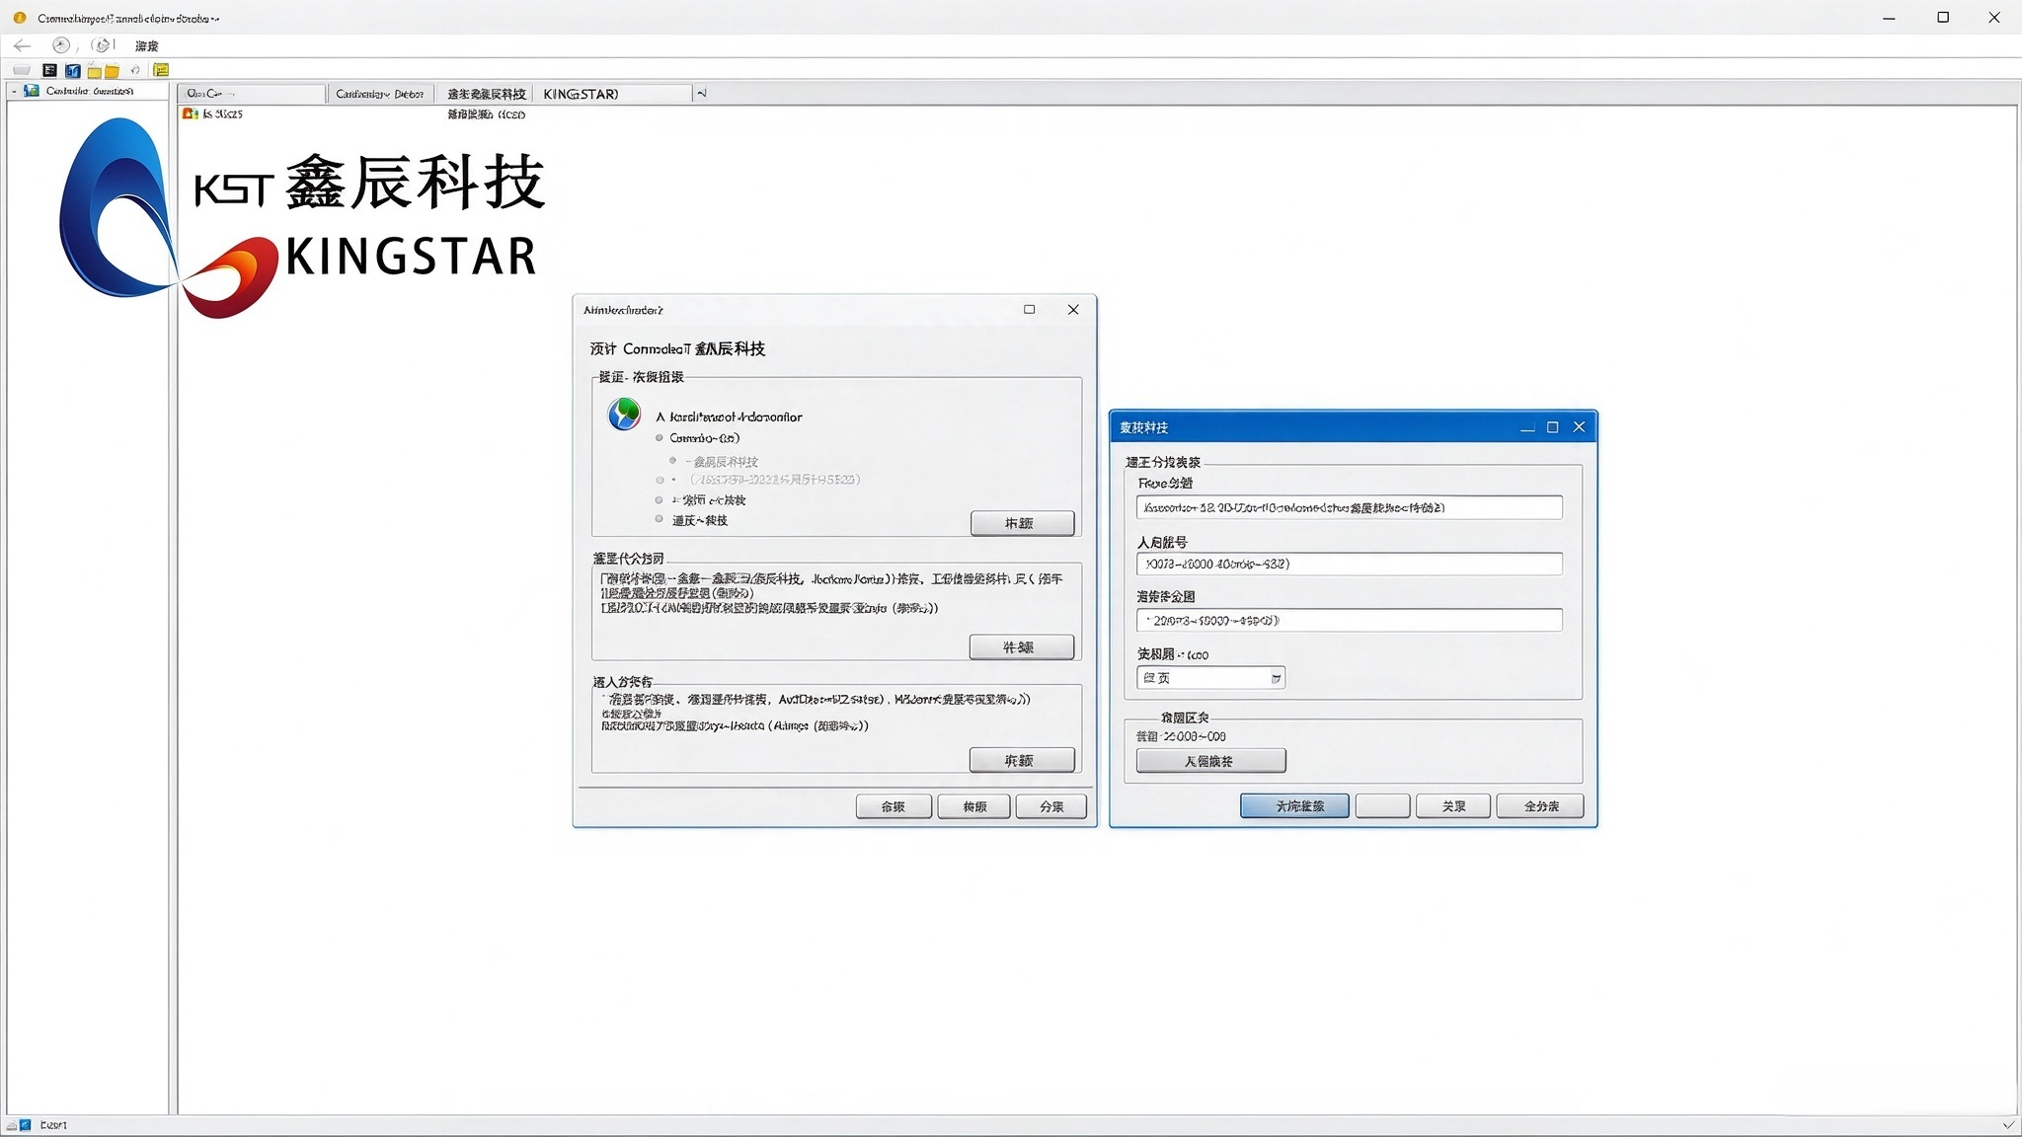Click the Chinese-labeled header left of KINGSTAR)
The width and height of the screenshot is (2022, 1137).
[485, 94]
